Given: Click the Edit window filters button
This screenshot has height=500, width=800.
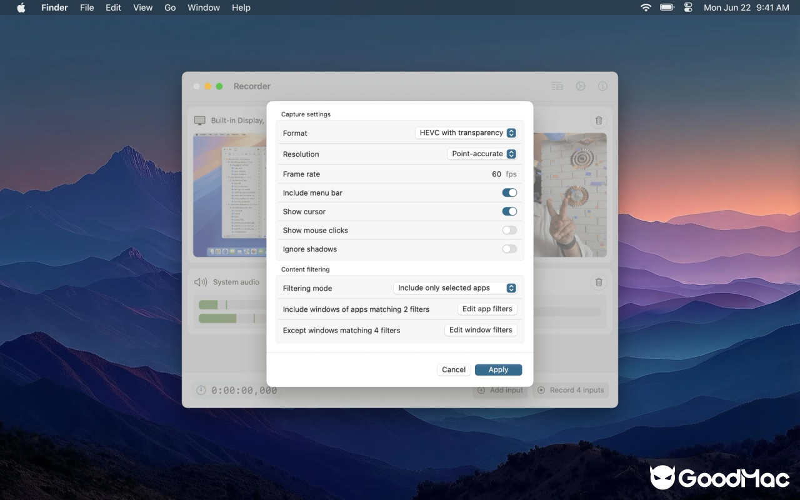Looking at the screenshot, I should pos(481,330).
